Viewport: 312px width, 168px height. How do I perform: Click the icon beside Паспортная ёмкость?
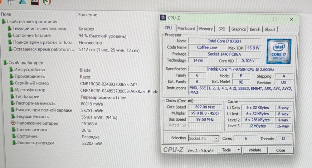click(x=13, y=103)
